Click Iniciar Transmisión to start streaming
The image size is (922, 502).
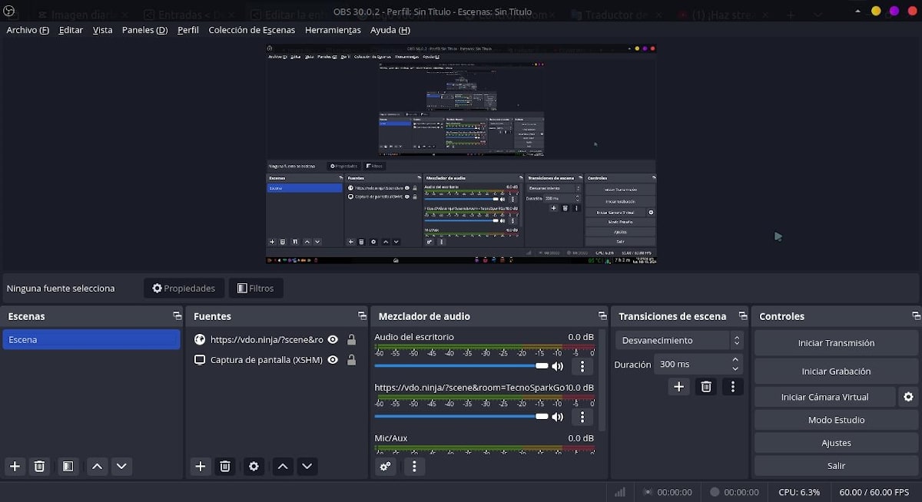pyautogui.click(x=835, y=342)
